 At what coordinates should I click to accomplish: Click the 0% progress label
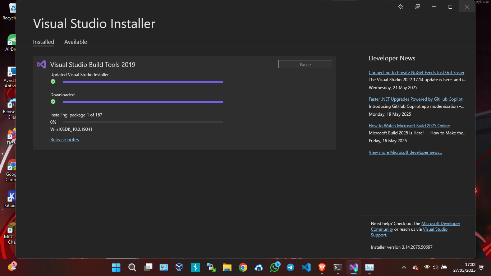tap(53, 122)
